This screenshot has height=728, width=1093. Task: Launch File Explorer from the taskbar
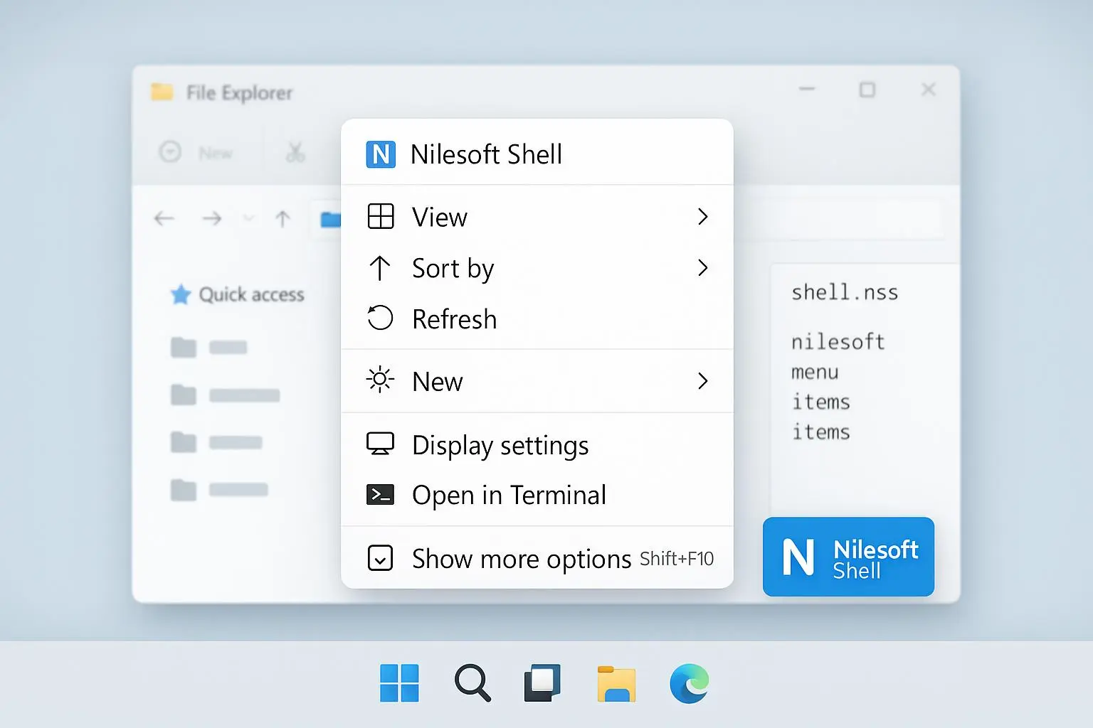tap(616, 684)
